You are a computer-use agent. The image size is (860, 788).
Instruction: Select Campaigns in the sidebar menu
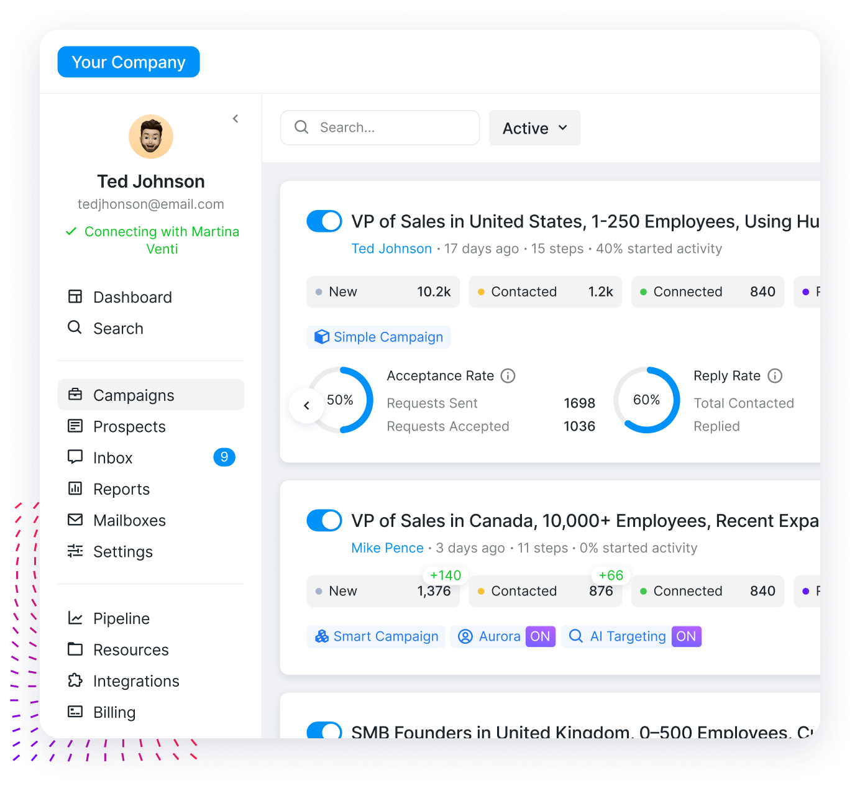[x=133, y=395]
